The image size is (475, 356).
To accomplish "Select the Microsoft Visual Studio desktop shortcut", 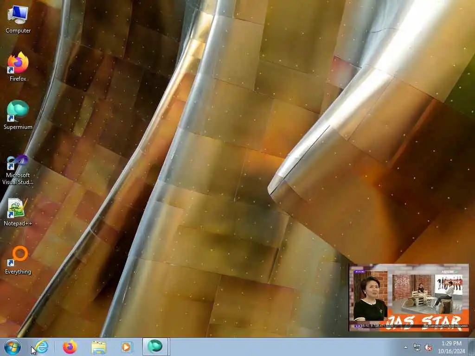I will (x=18, y=170).
